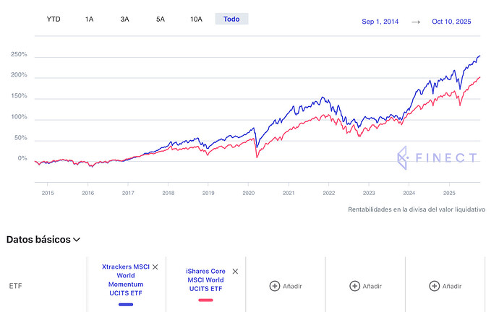Image resolution: width=499 pixels, height=312 pixels.
Task: Click the red iShares legend swatch
Action: point(205,300)
